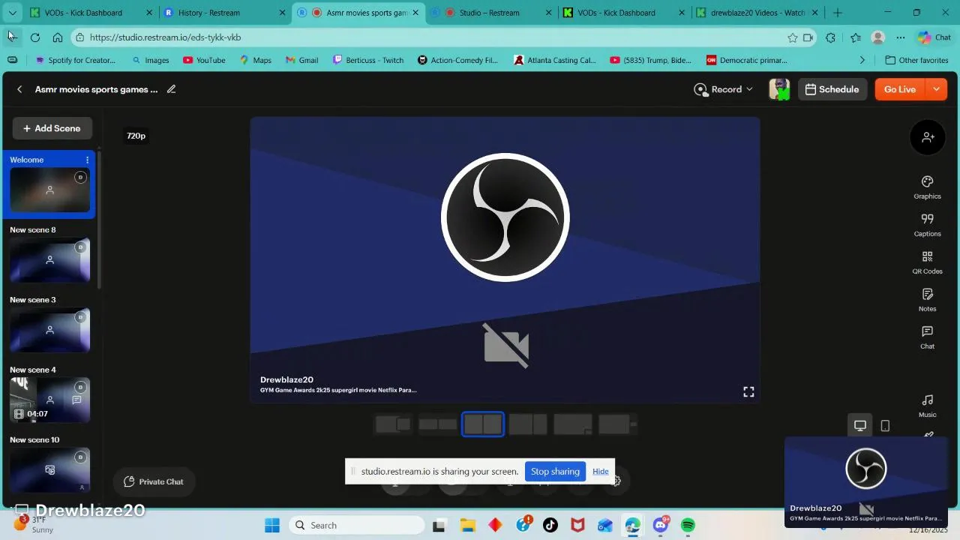The height and width of the screenshot is (540, 960).
Task: Open the Chat panel in right sidebar
Action: point(927,337)
